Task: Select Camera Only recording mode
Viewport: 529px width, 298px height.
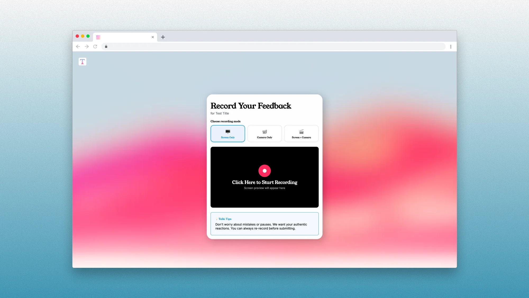Action: click(x=264, y=134)
